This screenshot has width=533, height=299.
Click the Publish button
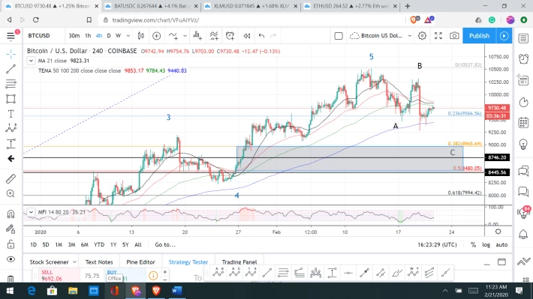479,36
